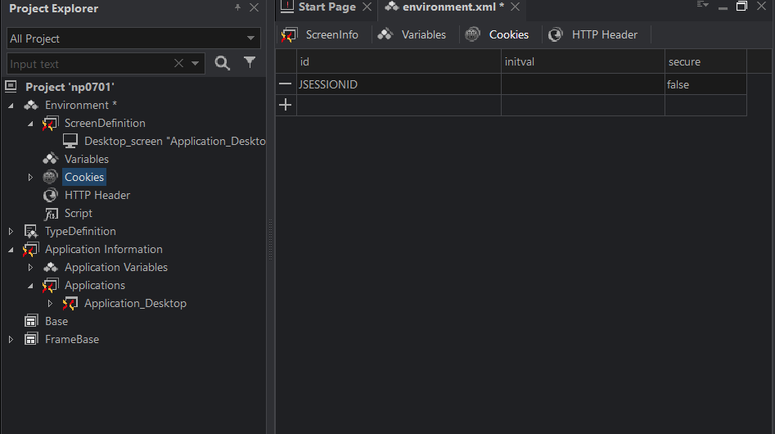Click the HTTP Header tree icon

51,195
